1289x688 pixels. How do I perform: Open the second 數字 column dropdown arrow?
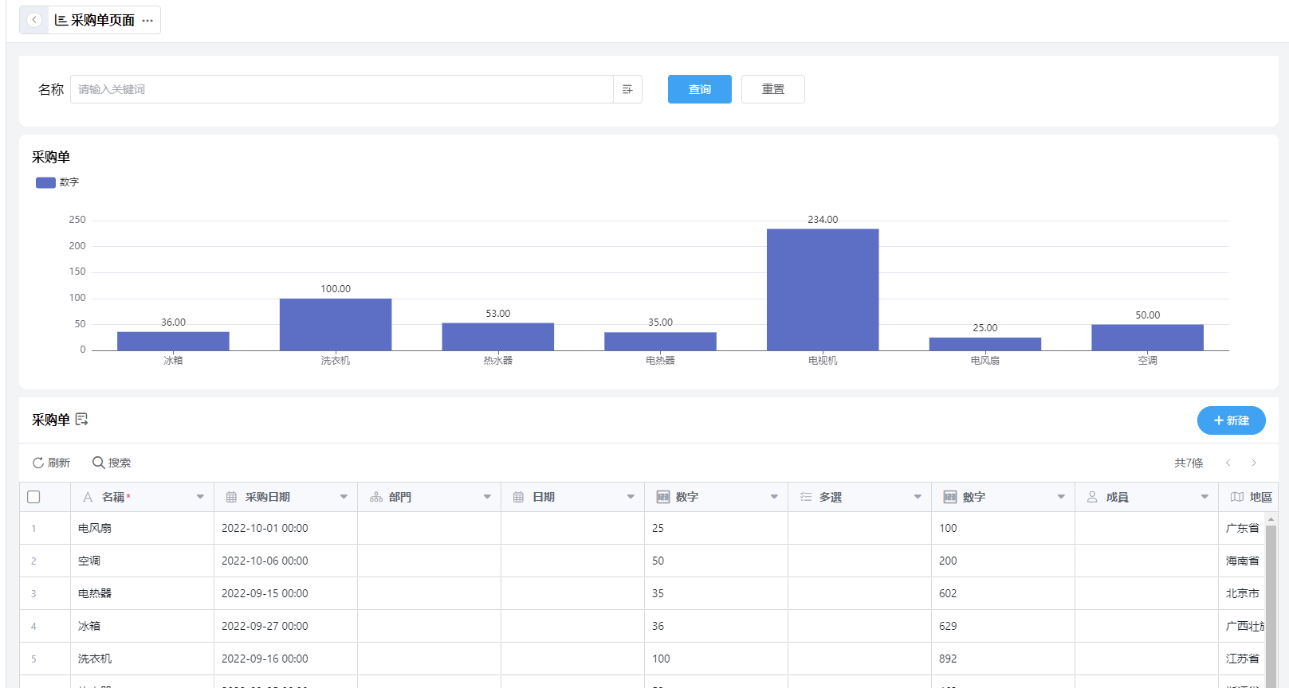[x=1061, y=497]
